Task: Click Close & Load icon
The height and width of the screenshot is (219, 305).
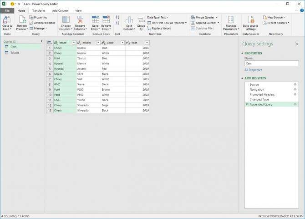Action: 7,20
